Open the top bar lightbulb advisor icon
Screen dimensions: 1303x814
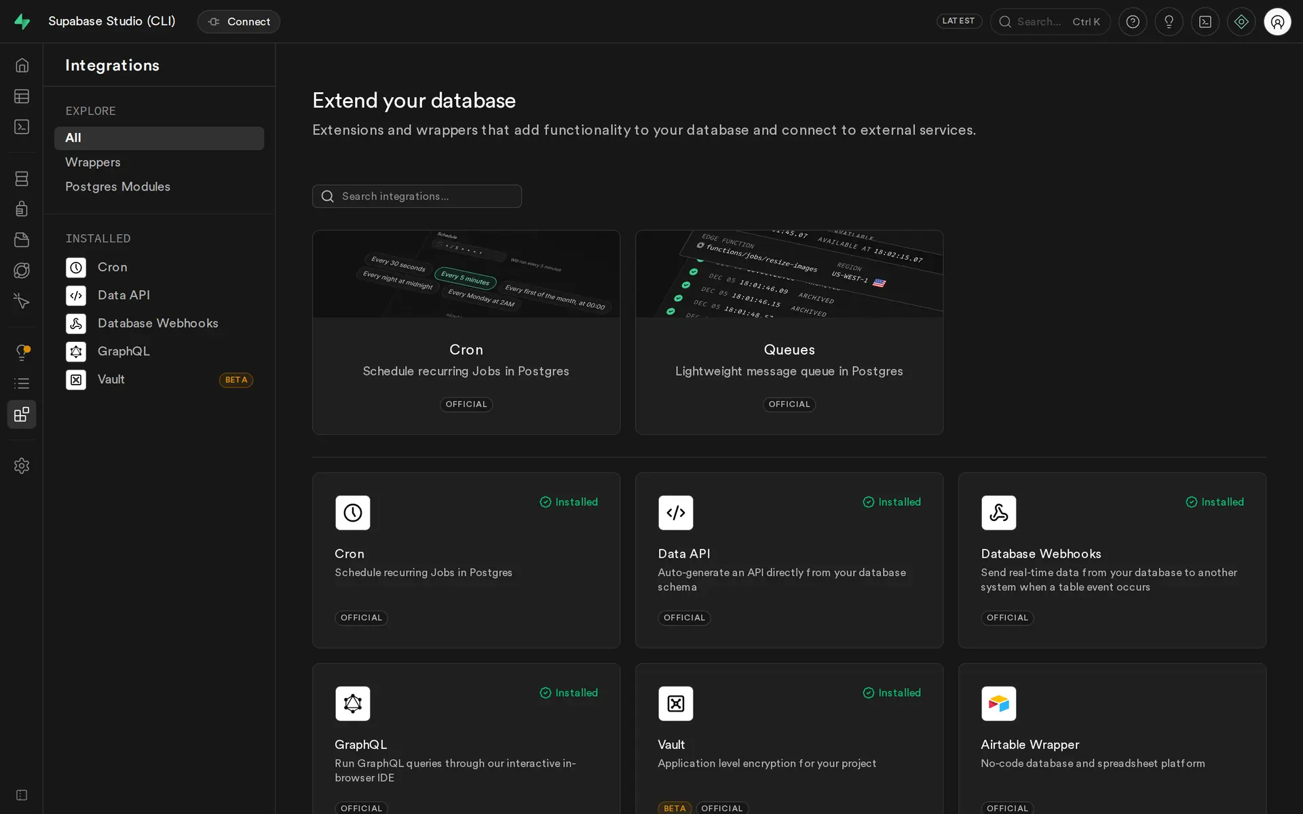pos(1169,22)
